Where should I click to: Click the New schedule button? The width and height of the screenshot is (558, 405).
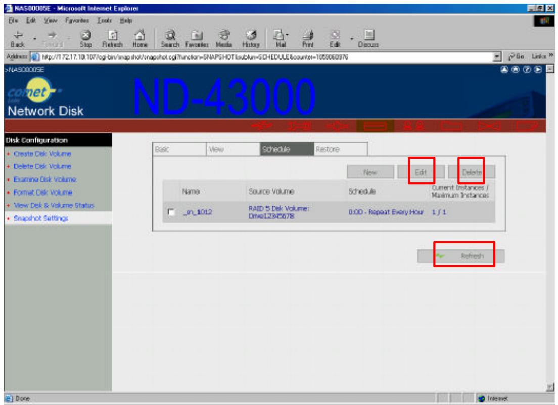(370, 172)
